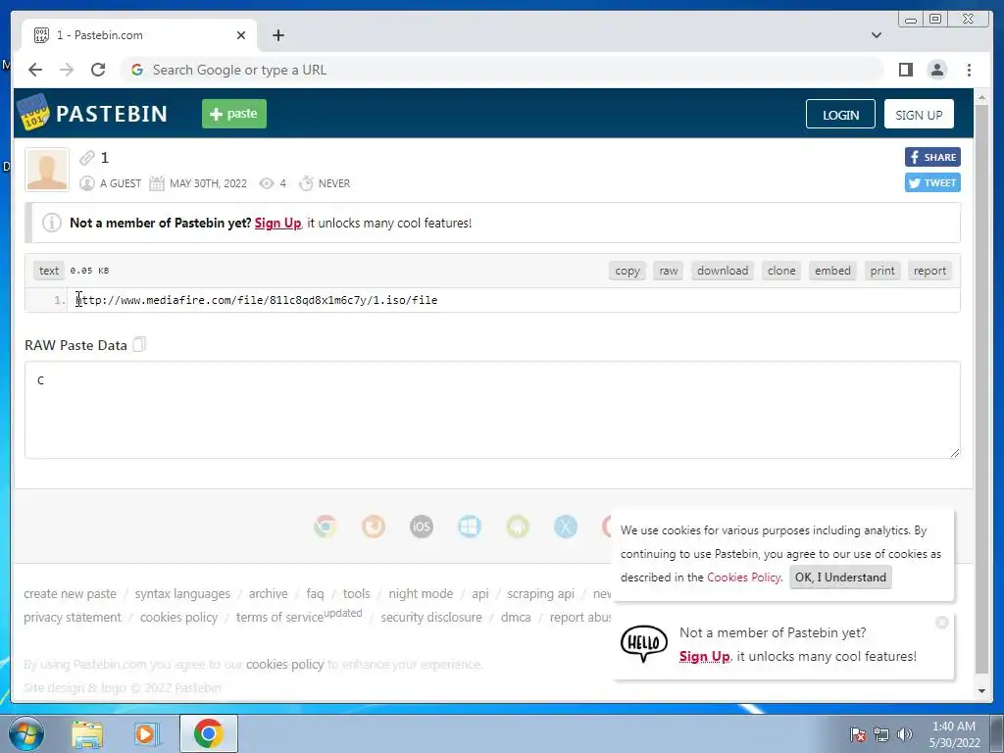1004x753 pixels.
Task: Open raw view of paste
Action: pos(669,271)
